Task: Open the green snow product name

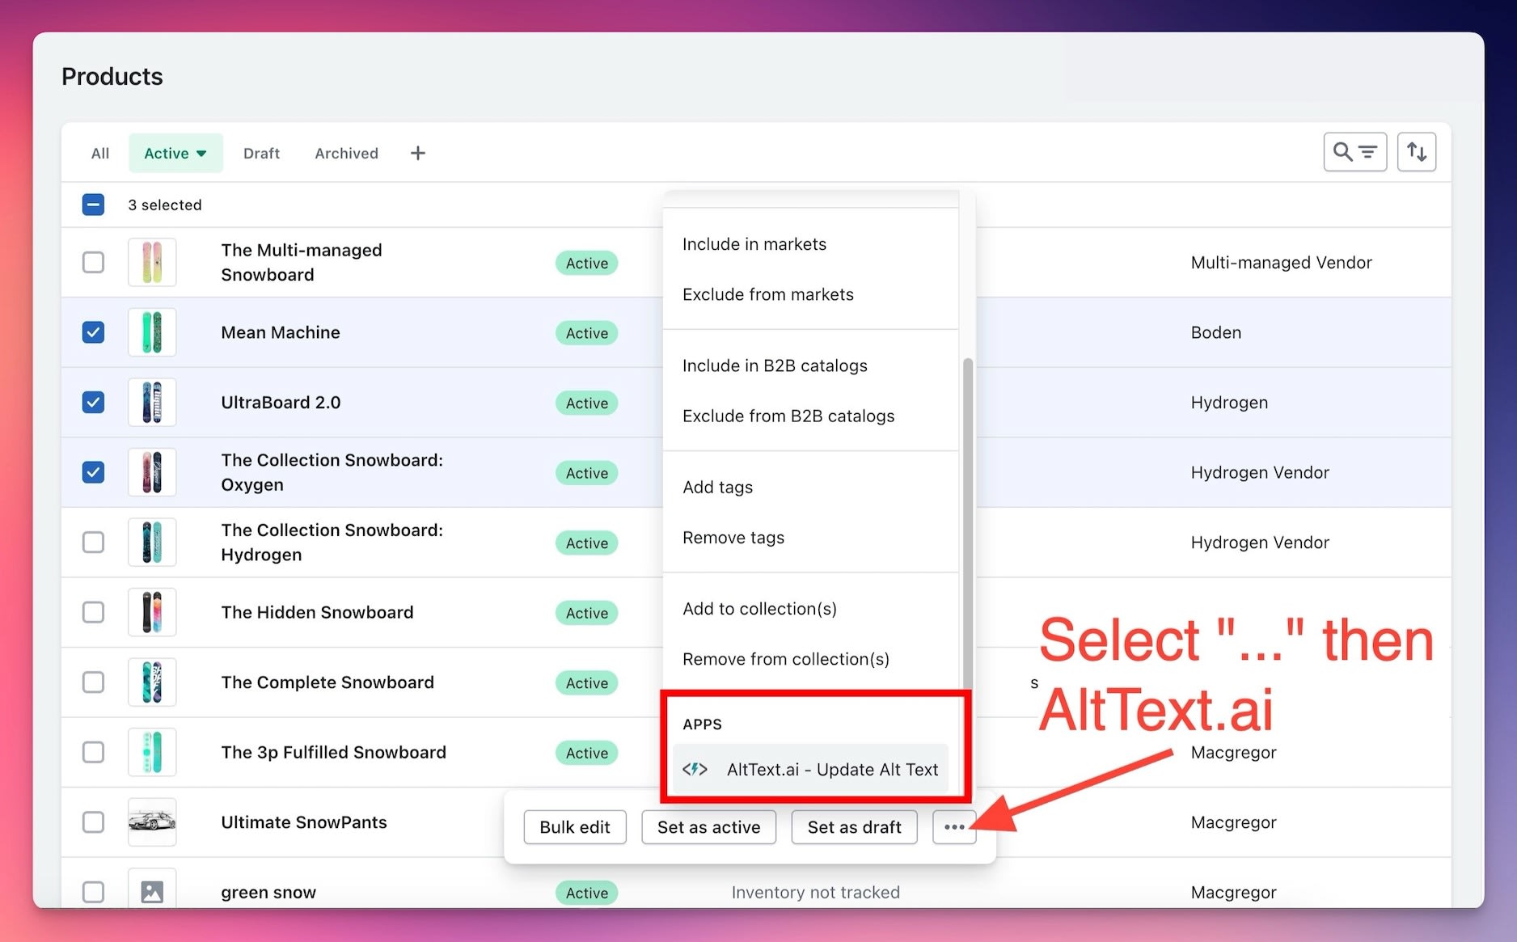Action: (268, 893)
